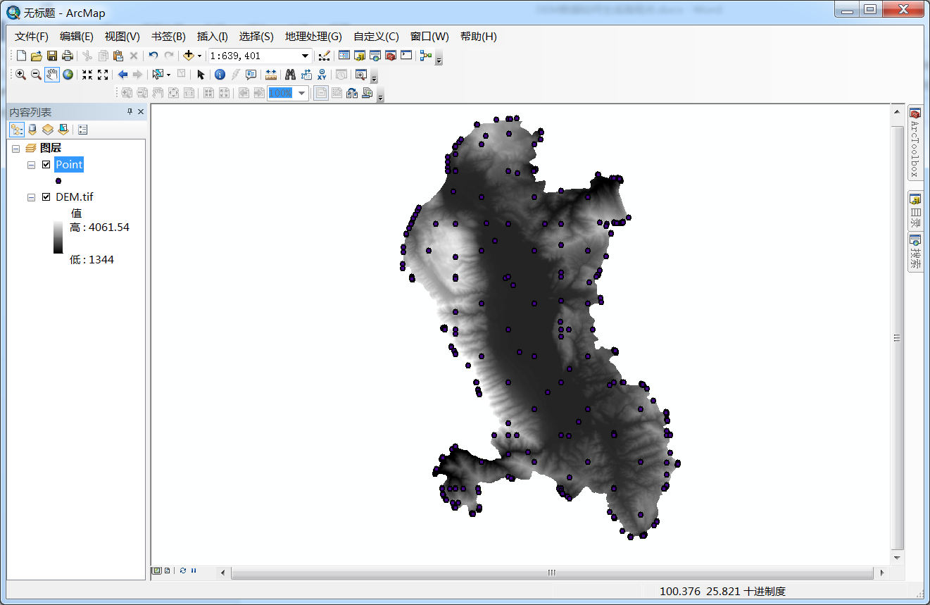The width and height of the screenshot is (930, 605).
Task: Open the Python window
Action: (x=406, y=55)
